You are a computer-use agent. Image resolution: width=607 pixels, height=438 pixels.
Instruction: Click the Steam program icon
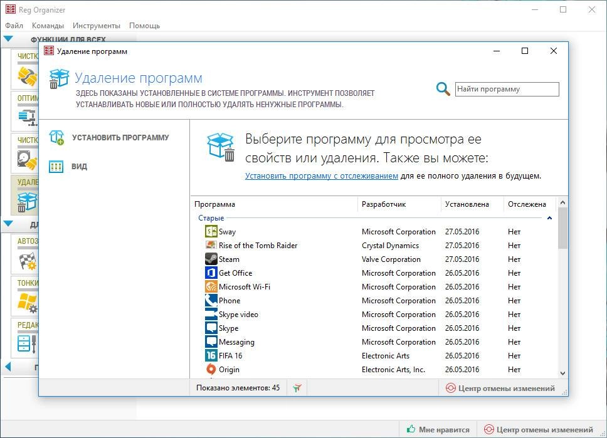pos(211,259)
